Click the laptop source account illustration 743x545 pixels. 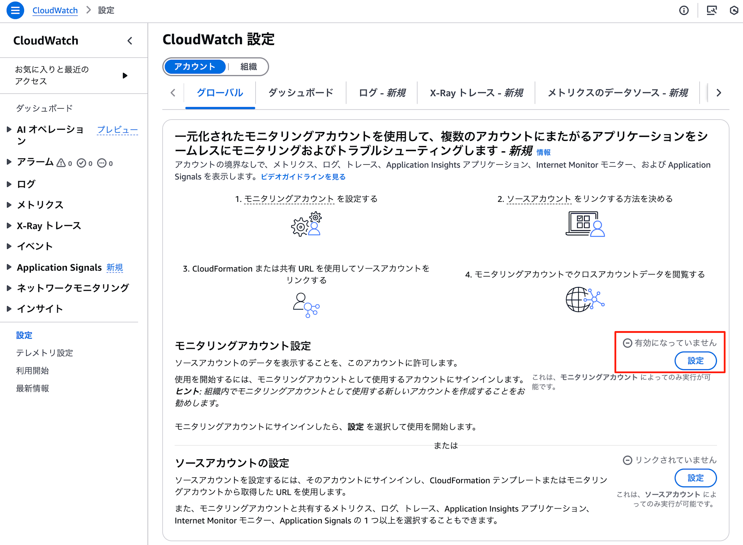tap(585, 224)
